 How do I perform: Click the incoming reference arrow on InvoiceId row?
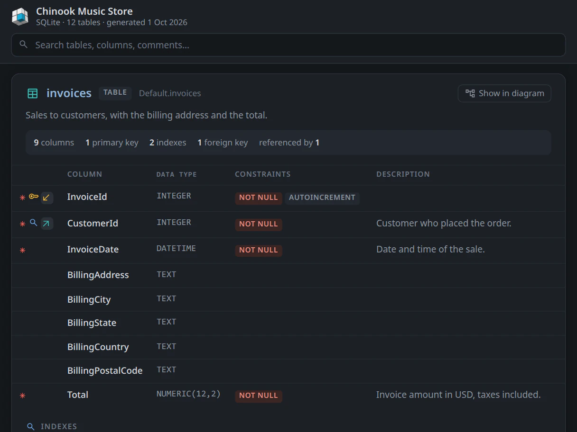(47, 198)
